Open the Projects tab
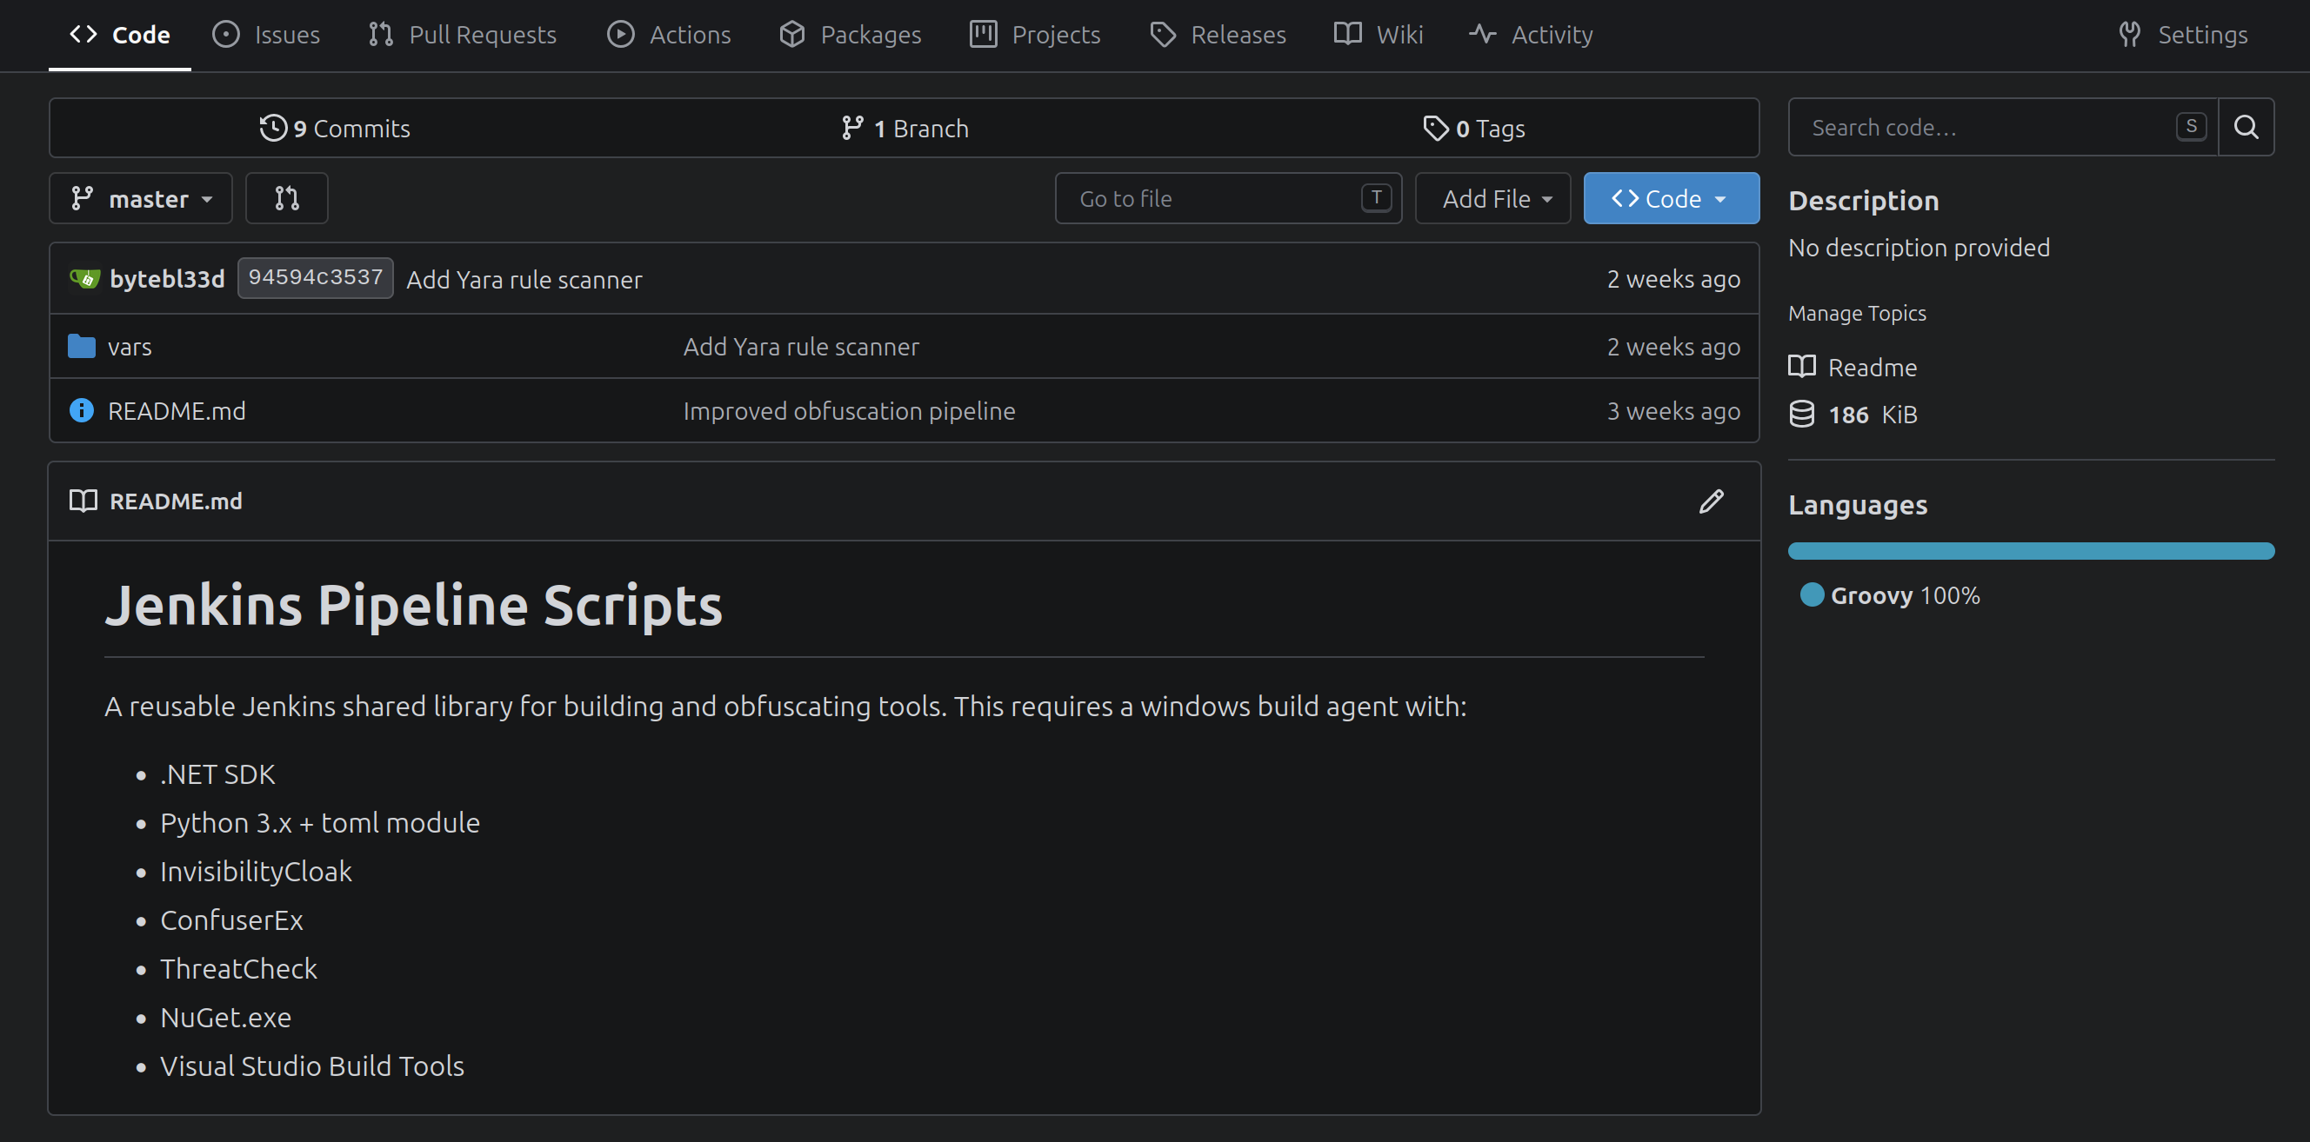2310x1142 pixels. pos(1034,35)
